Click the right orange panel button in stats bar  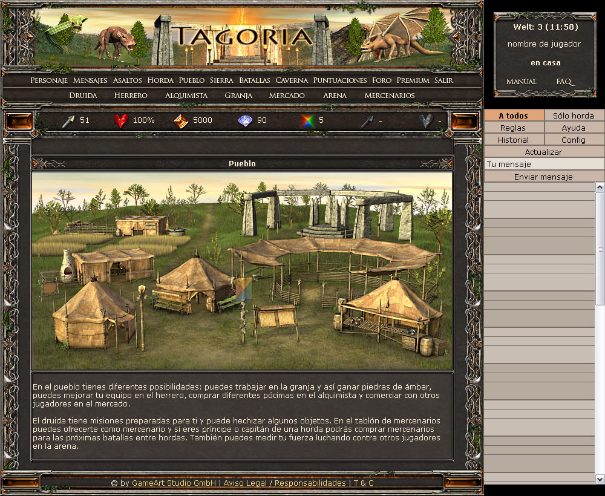[x=465, y=121]
